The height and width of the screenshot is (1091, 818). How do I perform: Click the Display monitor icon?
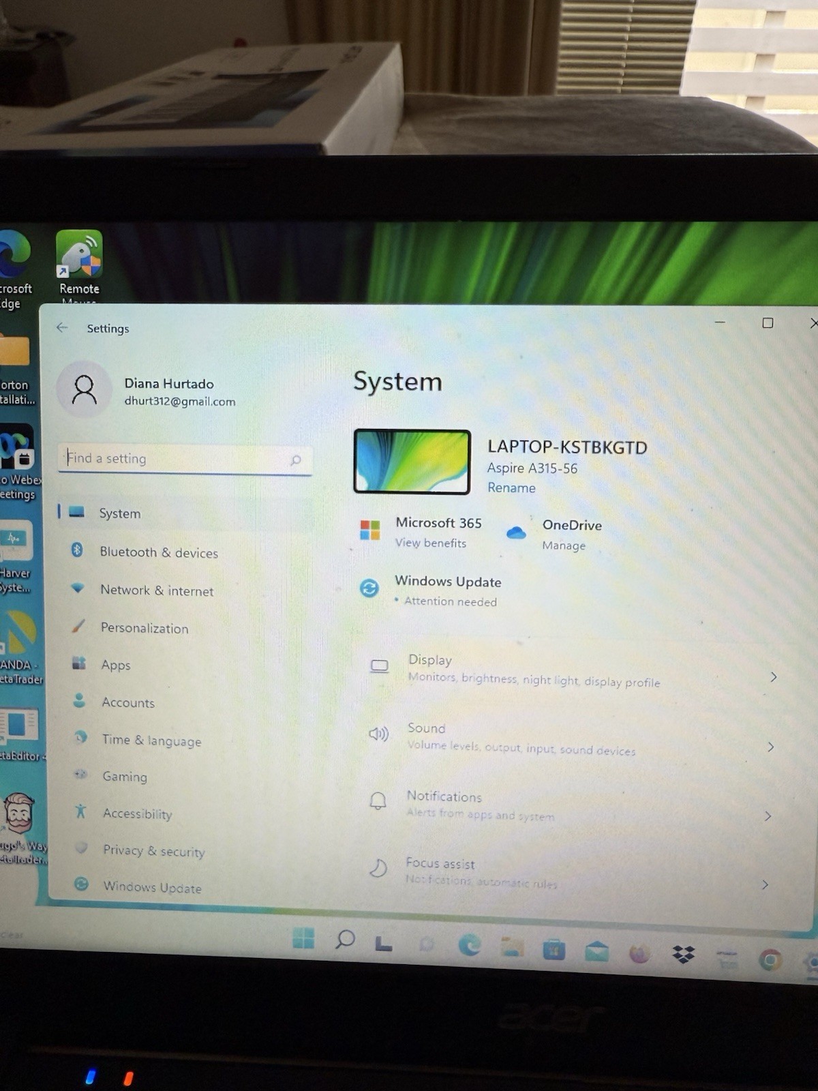point(379,666)
